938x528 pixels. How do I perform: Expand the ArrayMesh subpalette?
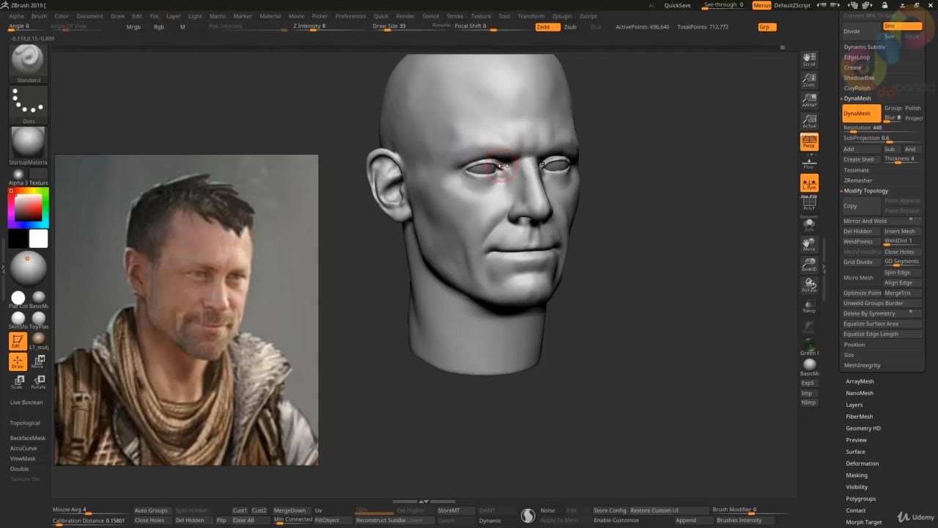point(860,381)
